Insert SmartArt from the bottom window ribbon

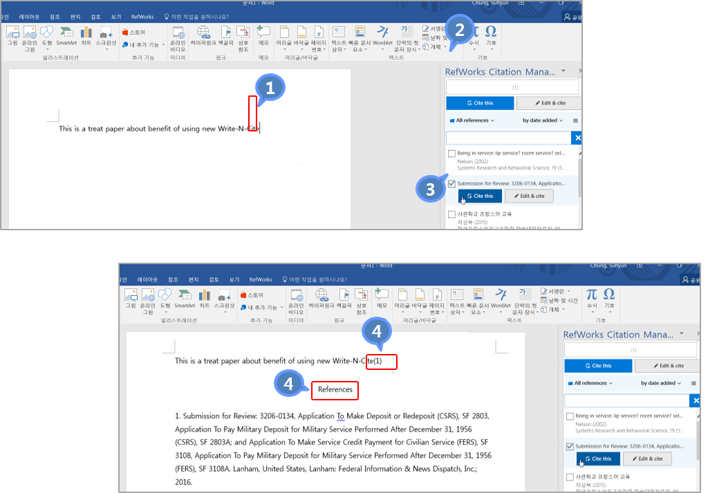(x=185, y=299)
